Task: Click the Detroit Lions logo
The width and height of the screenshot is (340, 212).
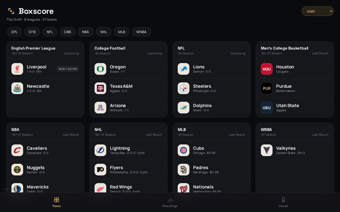Action: (184, 69)
